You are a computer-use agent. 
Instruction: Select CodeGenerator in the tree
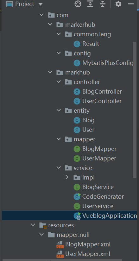coord(103,197)
